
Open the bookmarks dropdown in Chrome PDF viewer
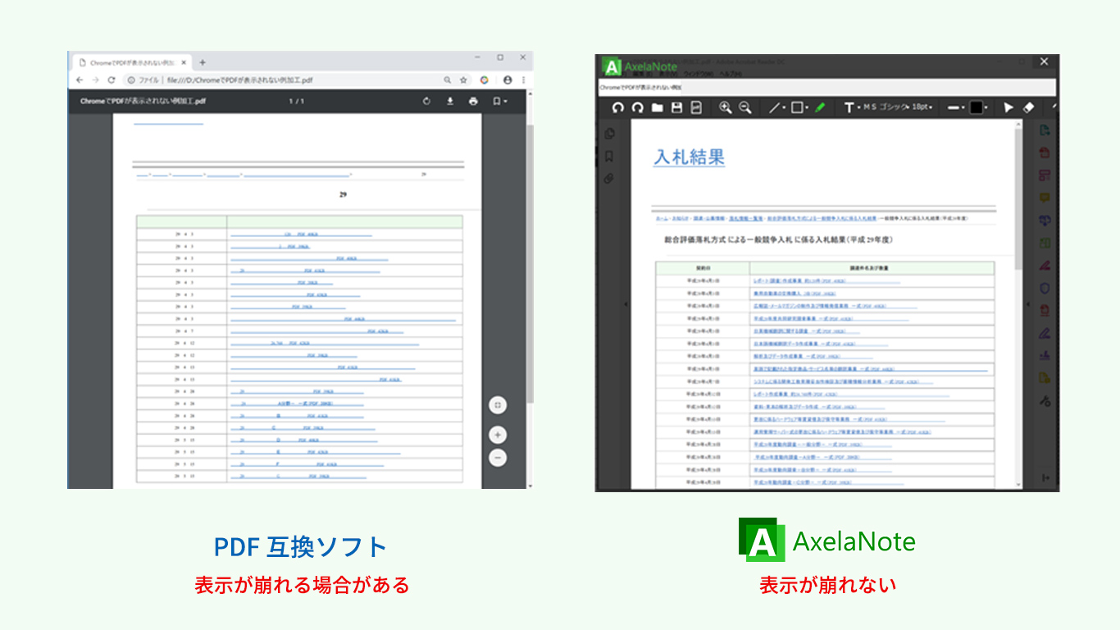499,102
